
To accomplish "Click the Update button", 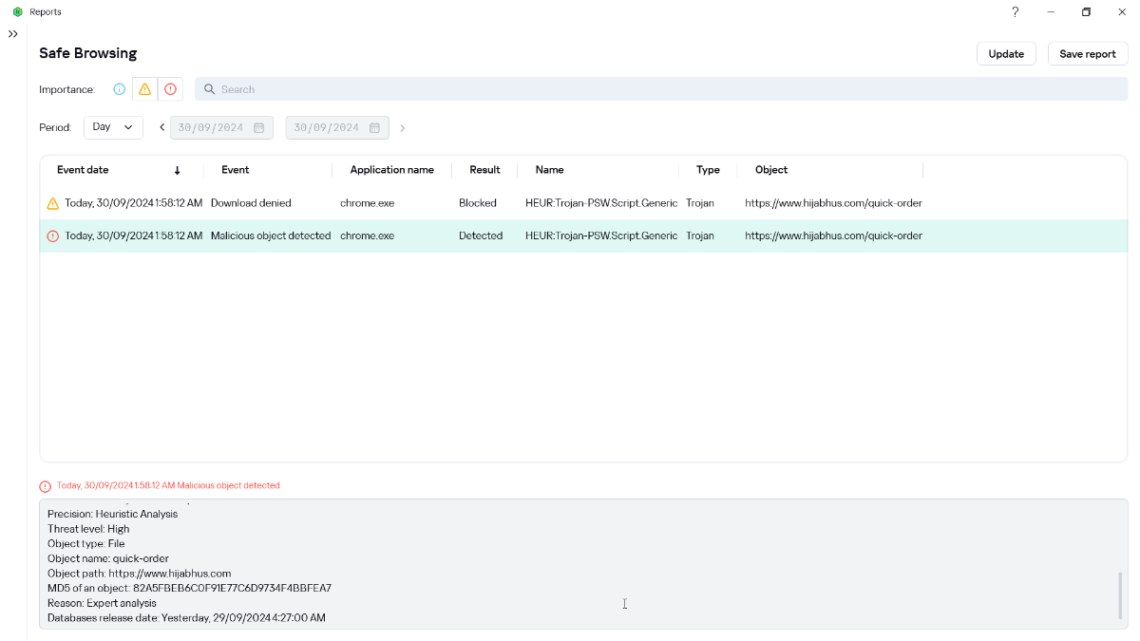I will (x=1005, y=54).
